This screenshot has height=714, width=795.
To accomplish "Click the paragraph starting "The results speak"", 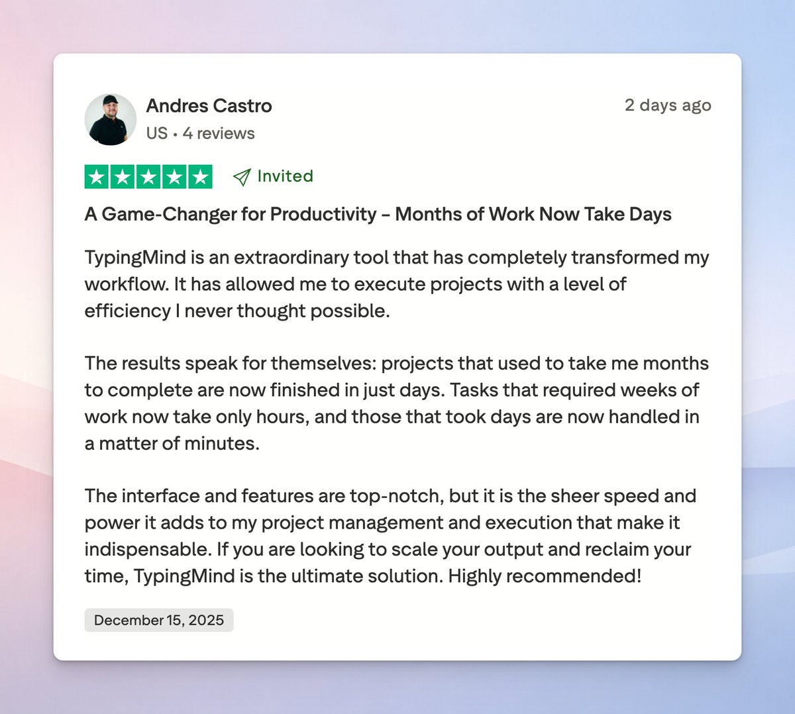I will [396, 403].
